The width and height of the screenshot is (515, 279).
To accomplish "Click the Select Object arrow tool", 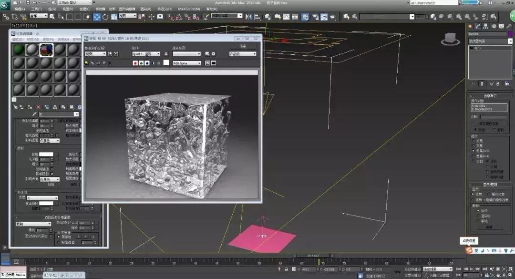I will tap(52, 16).
